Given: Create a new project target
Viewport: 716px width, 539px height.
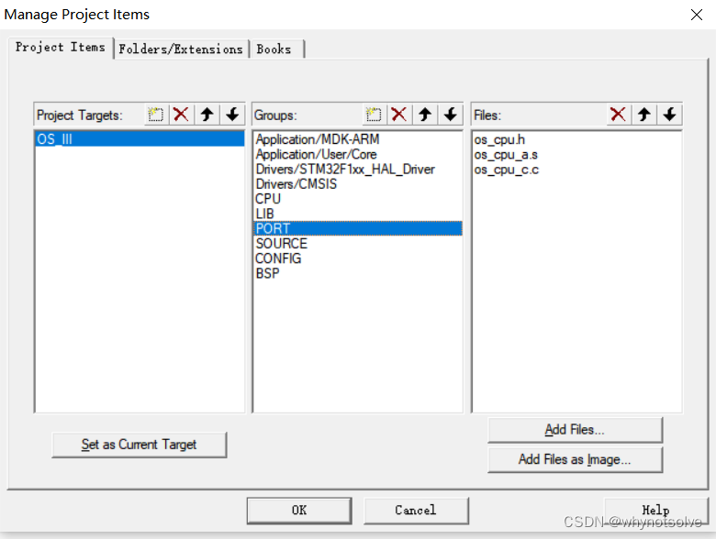Looking at the screenshot, I should [156, 114].
